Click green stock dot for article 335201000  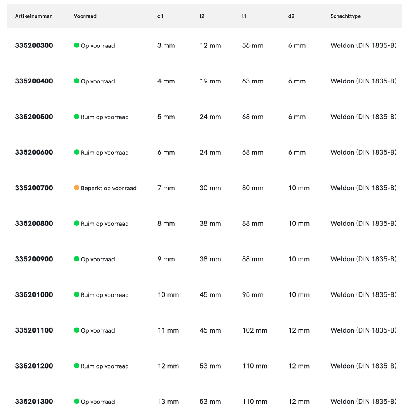(x=76, y=294)
